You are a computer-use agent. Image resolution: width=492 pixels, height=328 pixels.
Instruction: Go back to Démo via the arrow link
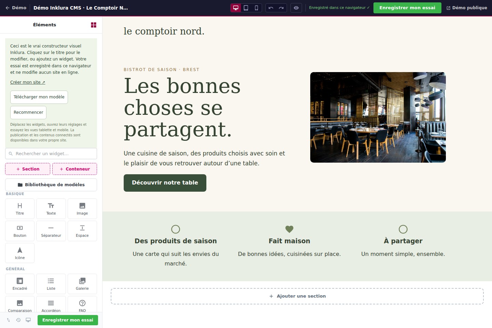coord(16,8)
